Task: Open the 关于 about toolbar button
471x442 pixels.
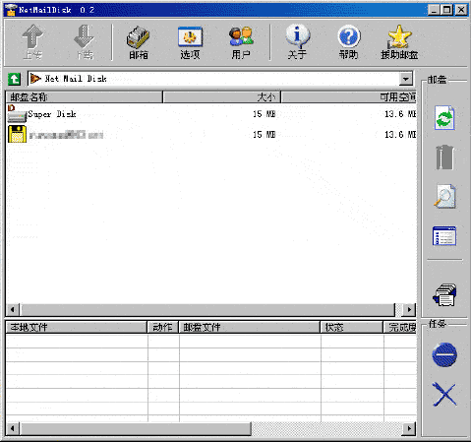Action: click(297, 42)
